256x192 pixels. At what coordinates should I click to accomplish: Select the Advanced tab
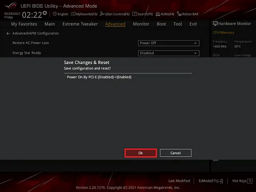pyautogui.click(x=115, y=24)
